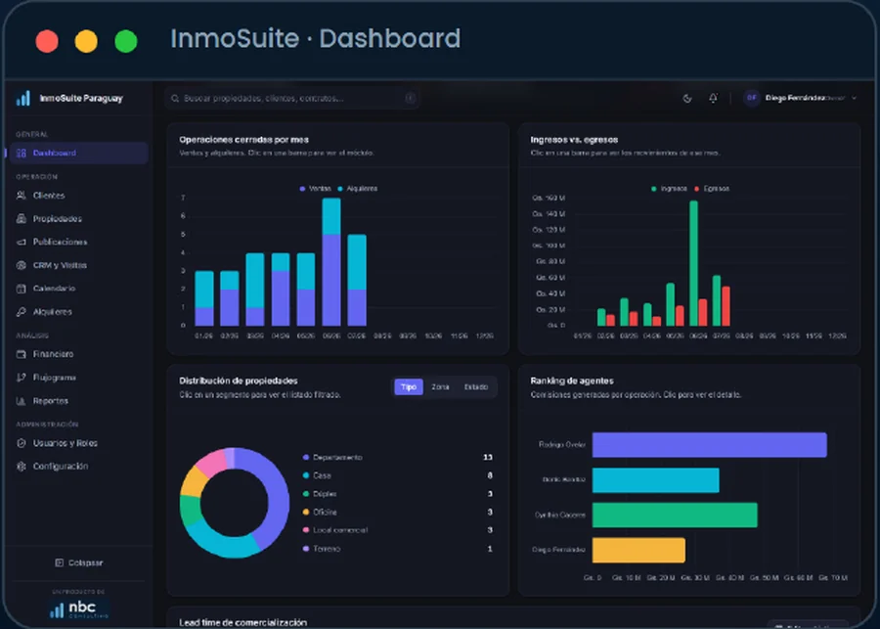The height and width of the screenshot is (629, 880).
Task: Click the Distribución de propiedades title
Action: [239, 381]
